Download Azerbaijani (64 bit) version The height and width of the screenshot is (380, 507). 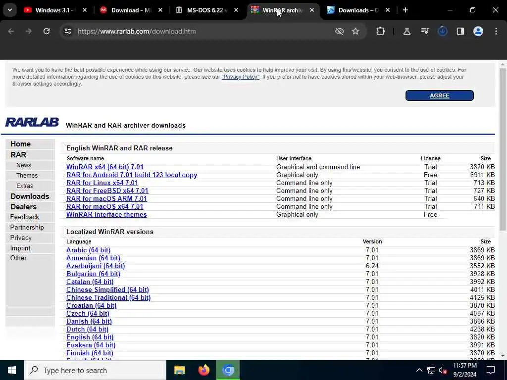point(96,266)
